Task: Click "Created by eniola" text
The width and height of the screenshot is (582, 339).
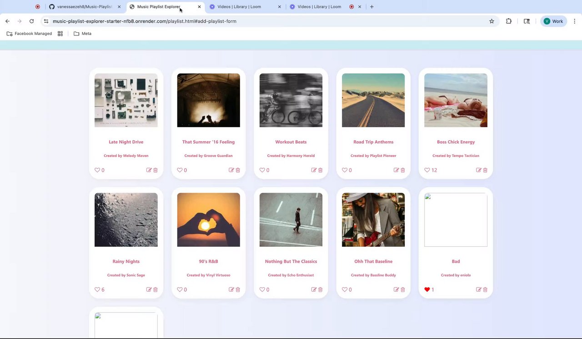Action: tap(456, 275)
